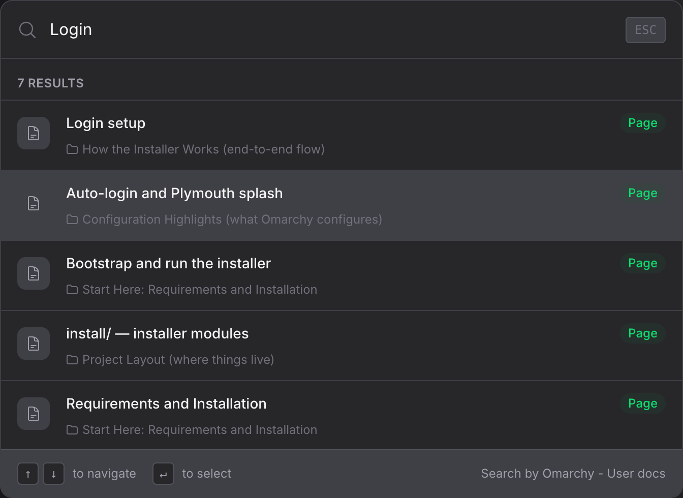683x498 pixels.
Task: Click the document icon beside Requirements and Installation
Action: pos(34,414)
